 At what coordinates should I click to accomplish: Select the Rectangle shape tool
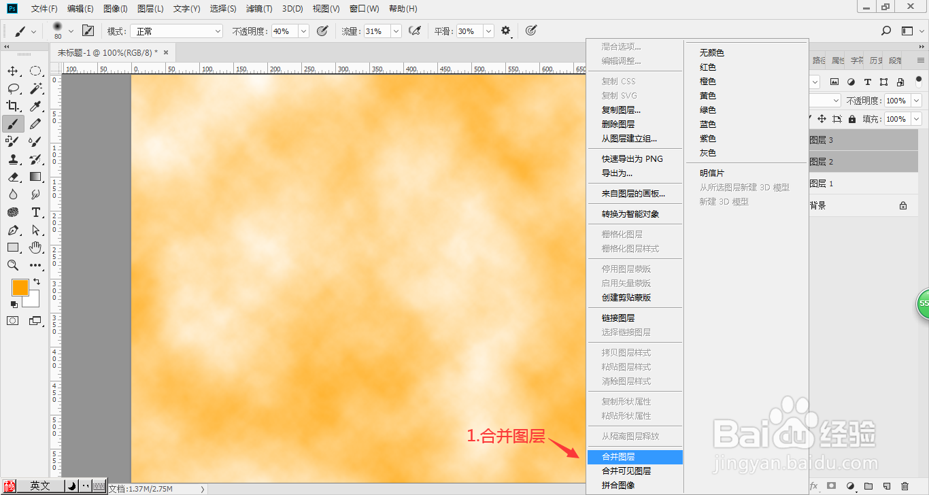click(13, 247)
